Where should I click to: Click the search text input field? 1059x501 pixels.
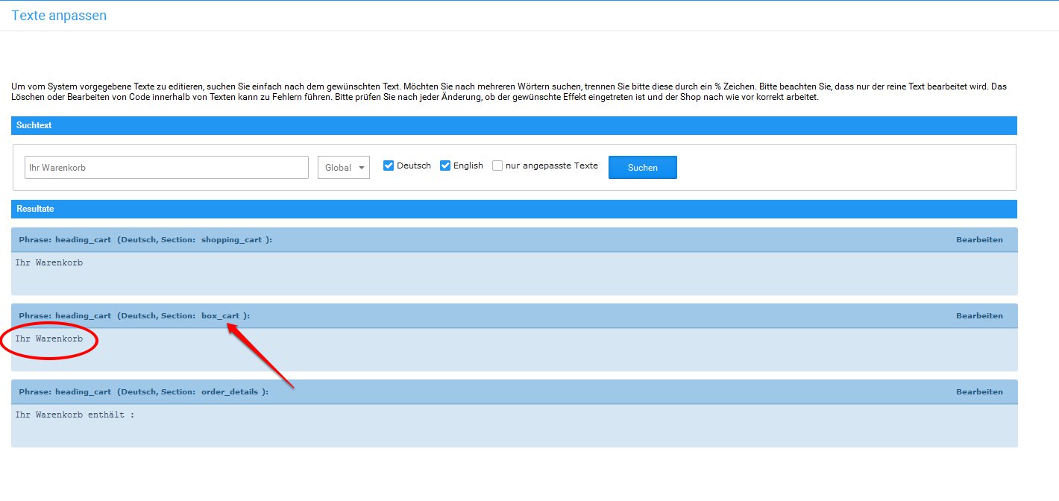click(x=166, y=168)
